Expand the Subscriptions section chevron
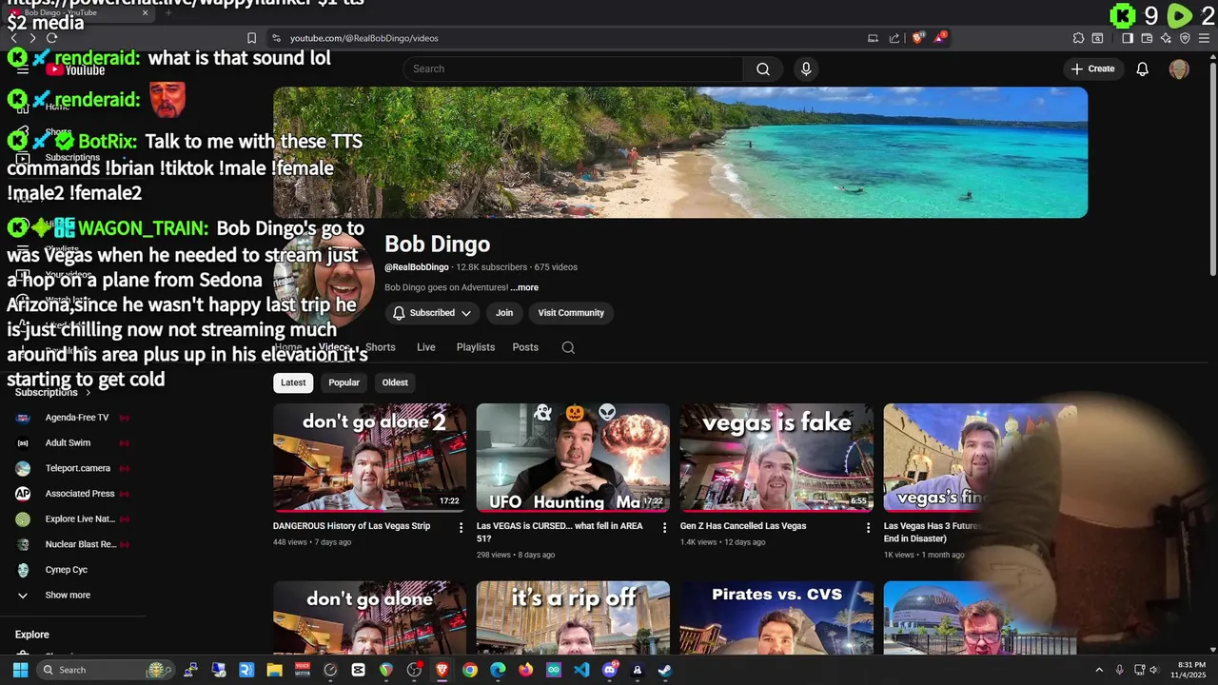Image resolution: width=1218 pixels, height=685 pixels. (88, 392)
